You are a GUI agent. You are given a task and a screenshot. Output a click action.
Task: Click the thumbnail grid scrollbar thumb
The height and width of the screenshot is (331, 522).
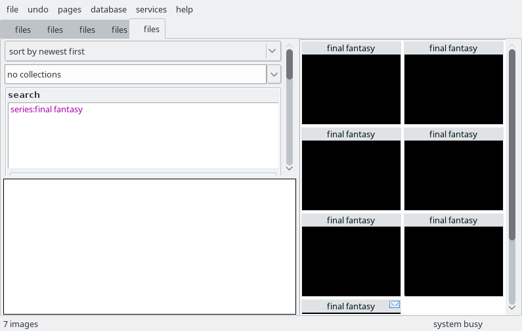pos(512,144)
